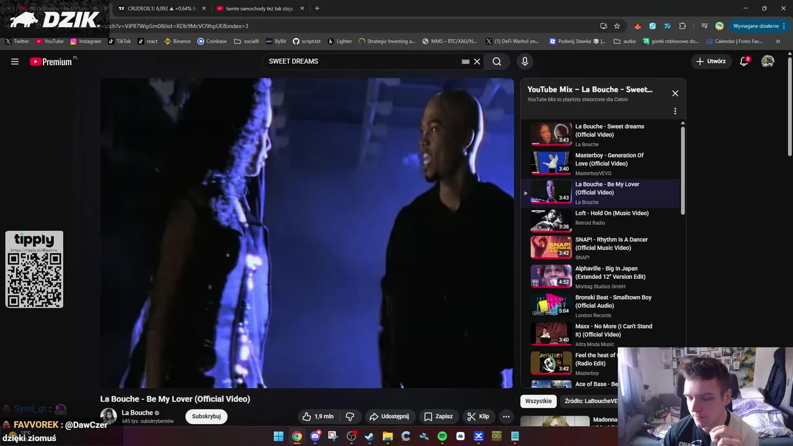Screen dimensions: 793x446
Task: Open the Calendar | Forex Factory bookmark
Action: pyautogui.click(x=734, y=42)
